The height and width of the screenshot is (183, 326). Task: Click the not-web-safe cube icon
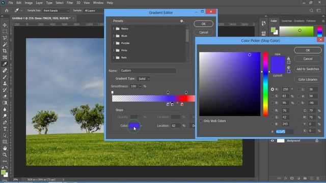coord(289,68)
